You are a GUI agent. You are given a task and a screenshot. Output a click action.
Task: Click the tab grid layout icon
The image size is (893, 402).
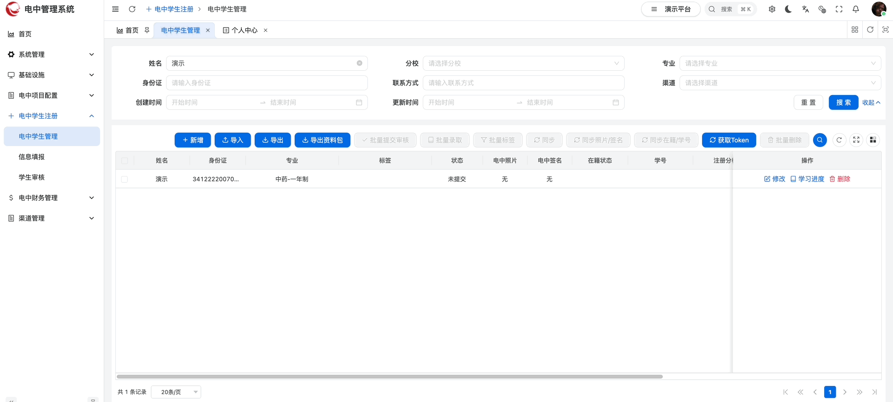point(855,30)
